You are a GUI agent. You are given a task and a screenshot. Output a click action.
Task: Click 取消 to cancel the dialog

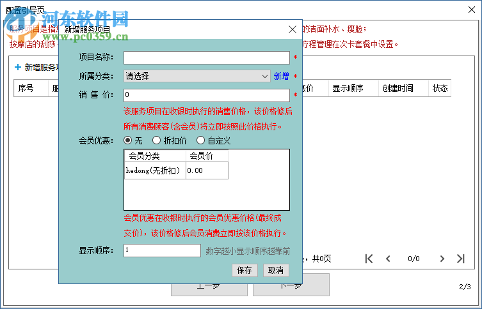(276, 270)
